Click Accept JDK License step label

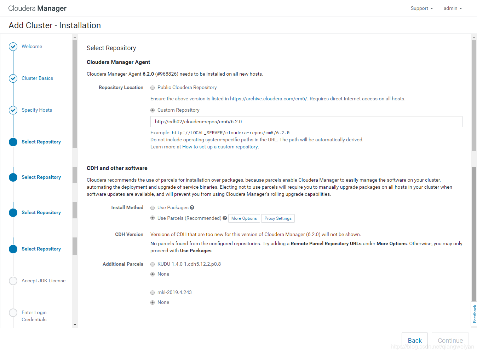pyautogui.click(x=44, y=281)
